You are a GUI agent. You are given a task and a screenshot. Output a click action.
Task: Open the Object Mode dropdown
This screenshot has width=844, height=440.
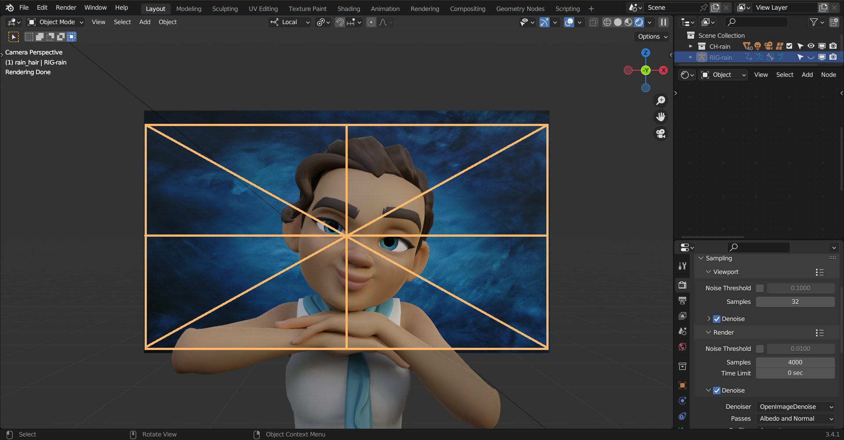[55, 22]
